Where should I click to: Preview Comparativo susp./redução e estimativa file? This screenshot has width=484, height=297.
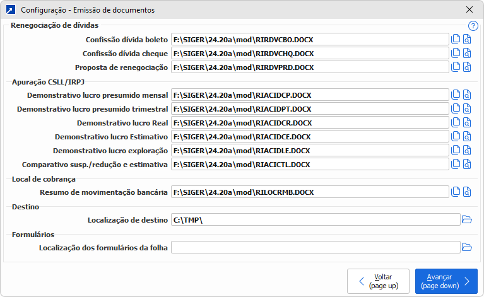click(467, 165)
